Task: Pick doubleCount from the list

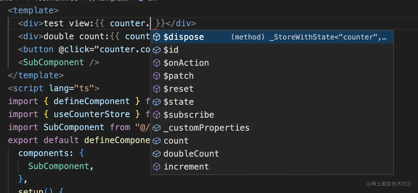Action: pyautogui.click(x=272, y=154)
